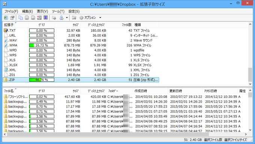Click the 0.03 % graph bar of .XLSX
255x144 pixels.
42,65
